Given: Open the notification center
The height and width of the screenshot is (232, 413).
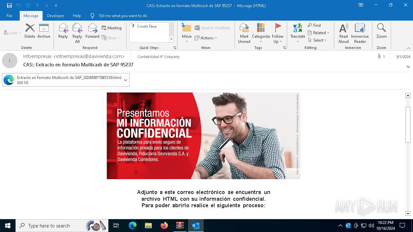Looking at the screenshot, I should point(402,226).
